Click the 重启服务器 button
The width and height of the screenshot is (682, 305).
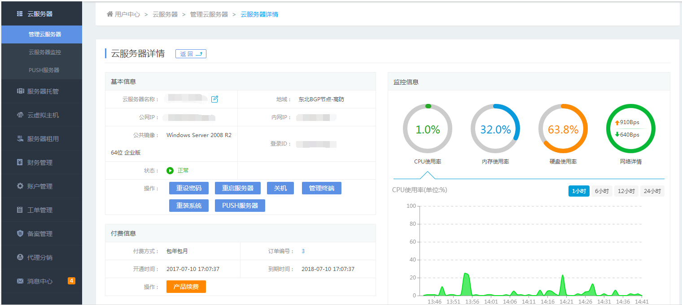(238, 188)
